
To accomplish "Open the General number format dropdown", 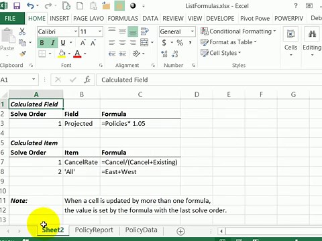I will tap(192, 31).
